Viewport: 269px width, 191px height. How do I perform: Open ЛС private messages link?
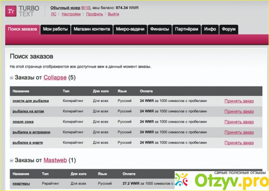[x=53, y=14]
